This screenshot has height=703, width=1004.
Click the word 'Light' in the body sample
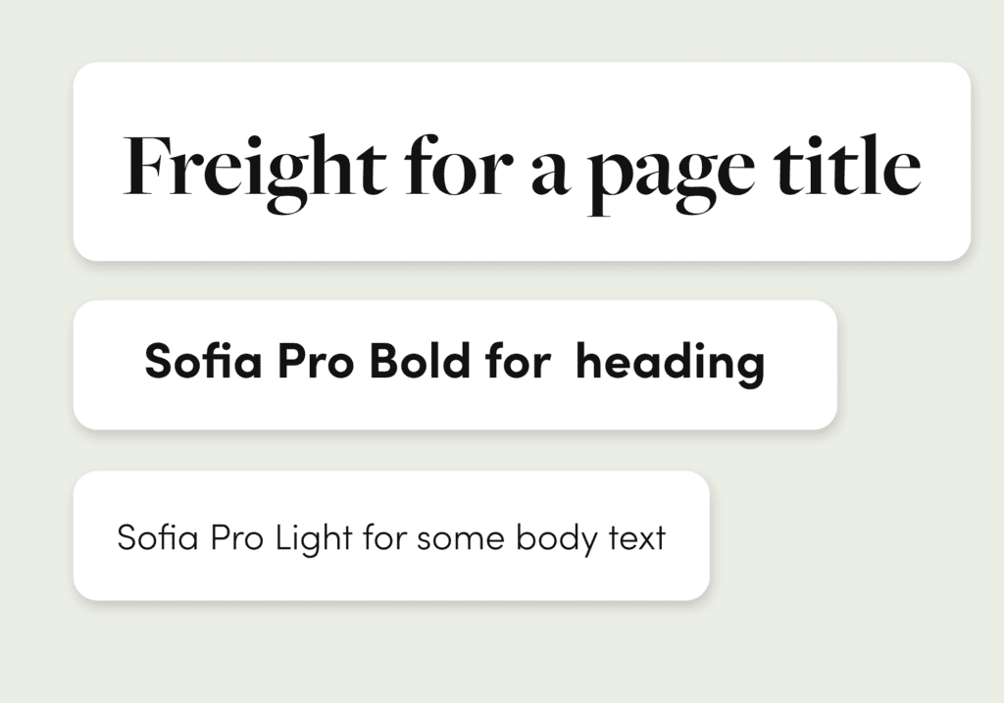click(314, 539)
